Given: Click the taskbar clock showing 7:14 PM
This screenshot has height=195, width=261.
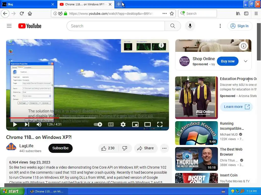Looking at the screenshot, I should (x=252, y=191).
